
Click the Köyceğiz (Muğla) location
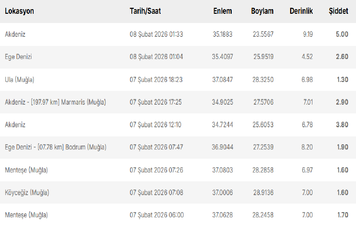click(x=27, y=192)
